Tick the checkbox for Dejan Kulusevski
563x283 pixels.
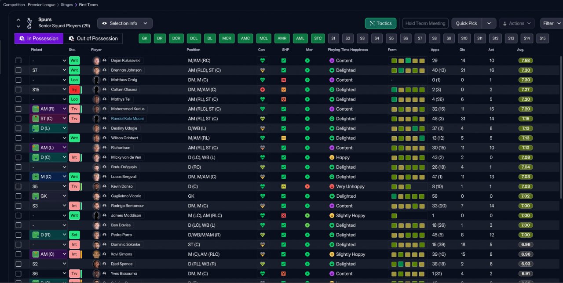point(18,61)
